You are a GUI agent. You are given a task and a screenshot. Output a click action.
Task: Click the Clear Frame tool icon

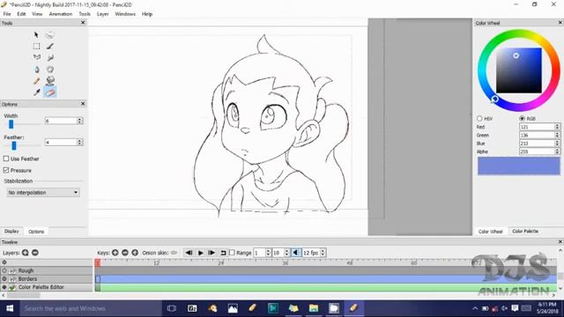point(49,35)
